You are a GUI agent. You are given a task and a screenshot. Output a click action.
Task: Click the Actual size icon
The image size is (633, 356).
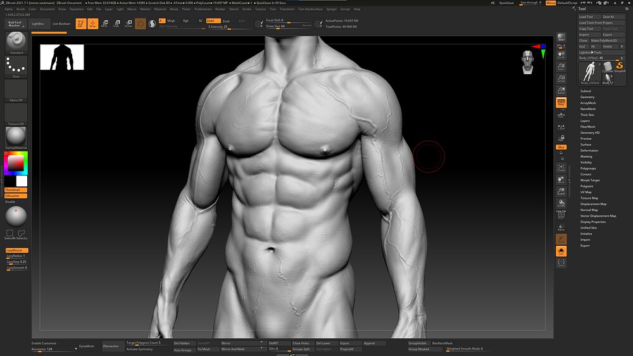(561, 79)
